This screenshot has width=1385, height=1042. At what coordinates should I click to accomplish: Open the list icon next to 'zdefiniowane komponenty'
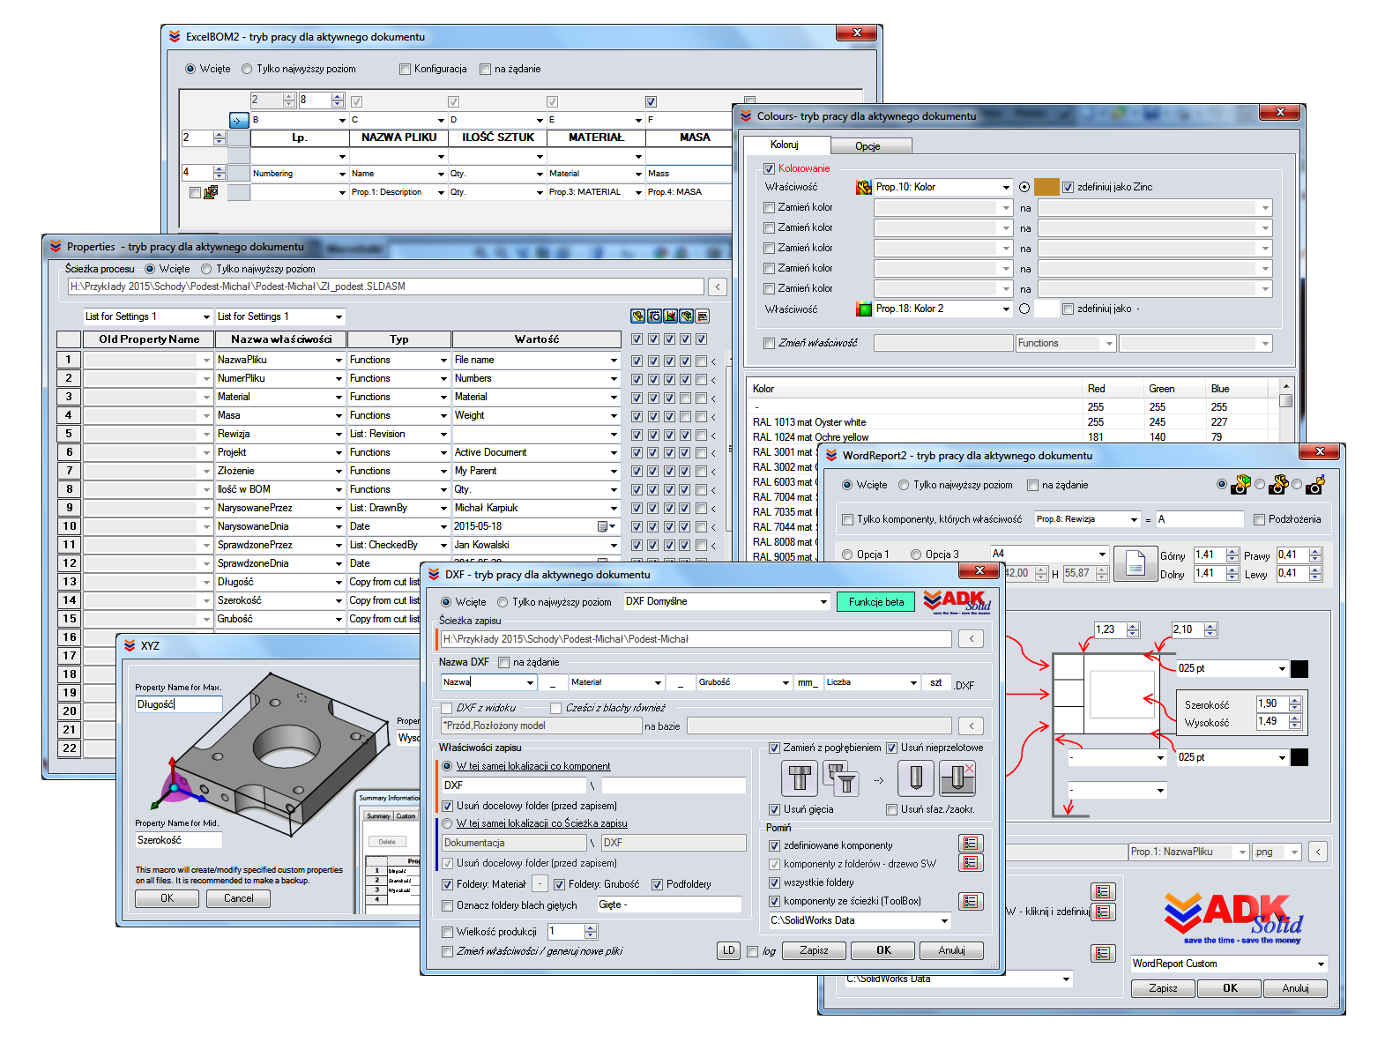tap(970, 844)
